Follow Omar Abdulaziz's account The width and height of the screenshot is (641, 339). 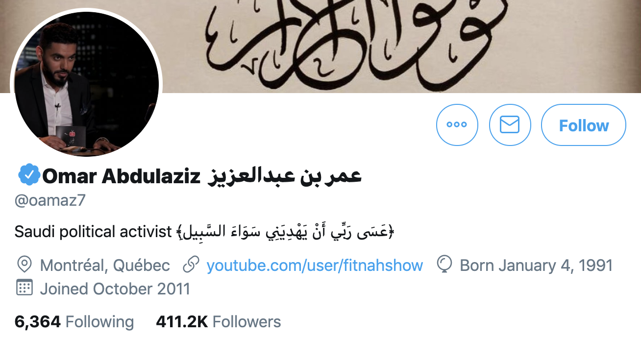(584, 125)
